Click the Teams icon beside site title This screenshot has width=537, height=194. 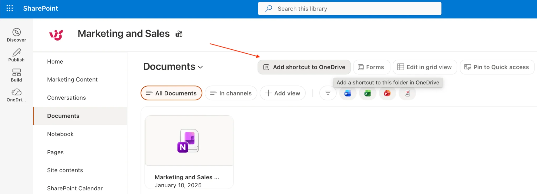179,34
